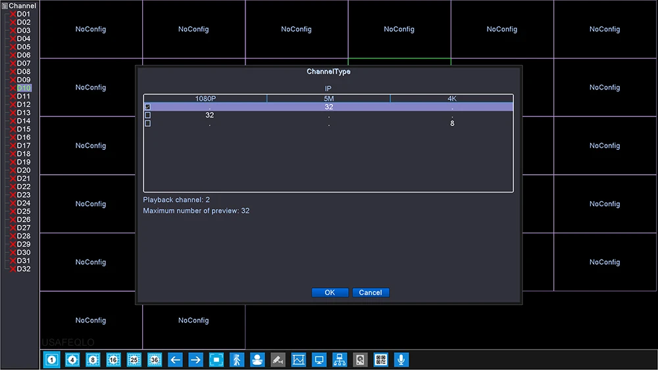658x370 pixels.
Task: Uncheck the 32-channel 5M row checkbox
Action: [147, 107]
